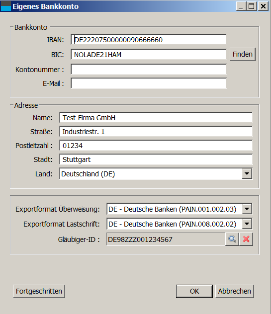Image resolution: width=271 pixels, height=314 pixels.
Task: Clear Gläubiger-ID with the red X icon
Action: (x=246, y=239)
